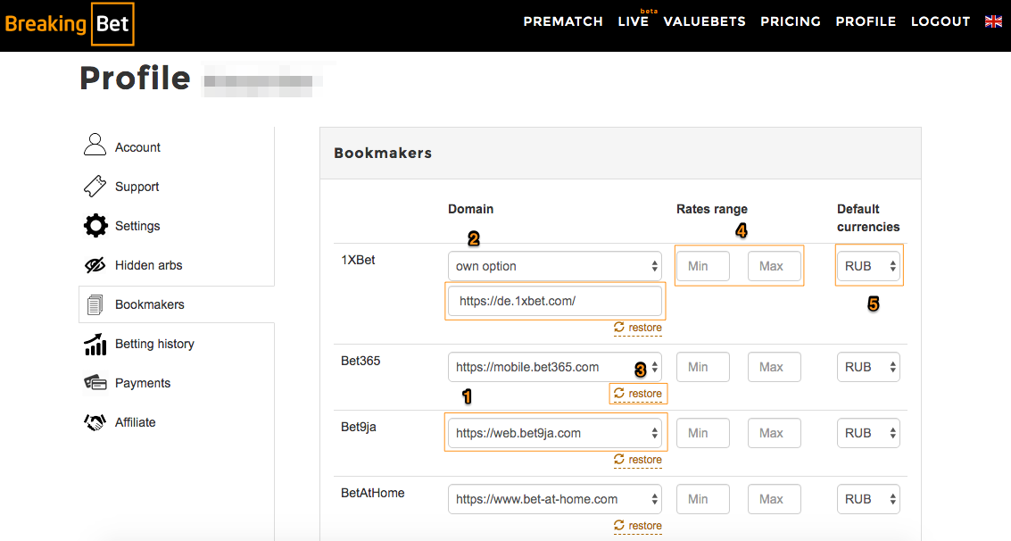This screenshot has height=541, width=1011.
Task: Click the Bookmakers document icon
Action: (x=95, y=304)
